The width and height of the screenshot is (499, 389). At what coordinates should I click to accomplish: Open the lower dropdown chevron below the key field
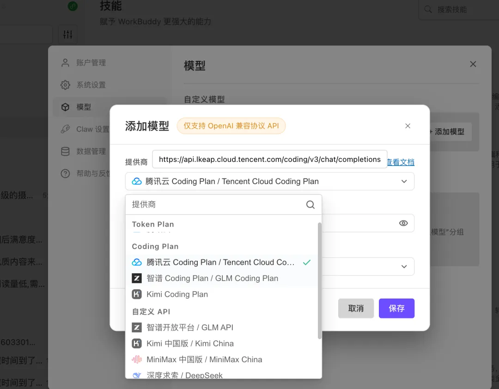coord(404,267)
